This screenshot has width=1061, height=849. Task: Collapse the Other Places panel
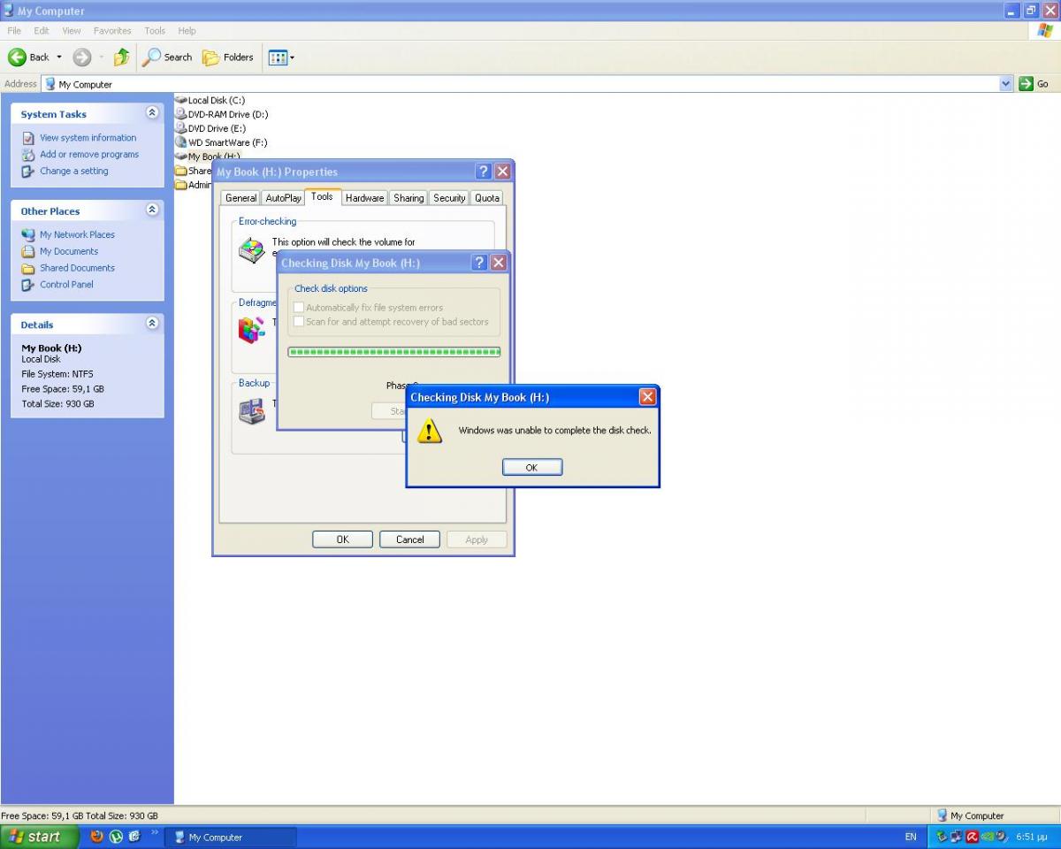[152, 210]
